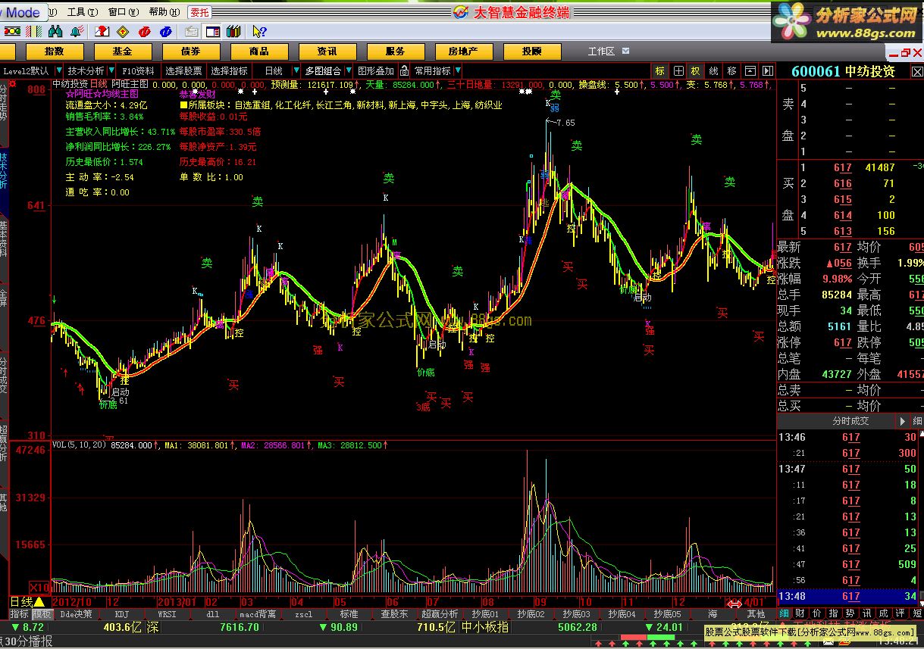Click the traffic-light icon in toolbar
The width and height of the screenshot is (924, 649).
[11, 31]
